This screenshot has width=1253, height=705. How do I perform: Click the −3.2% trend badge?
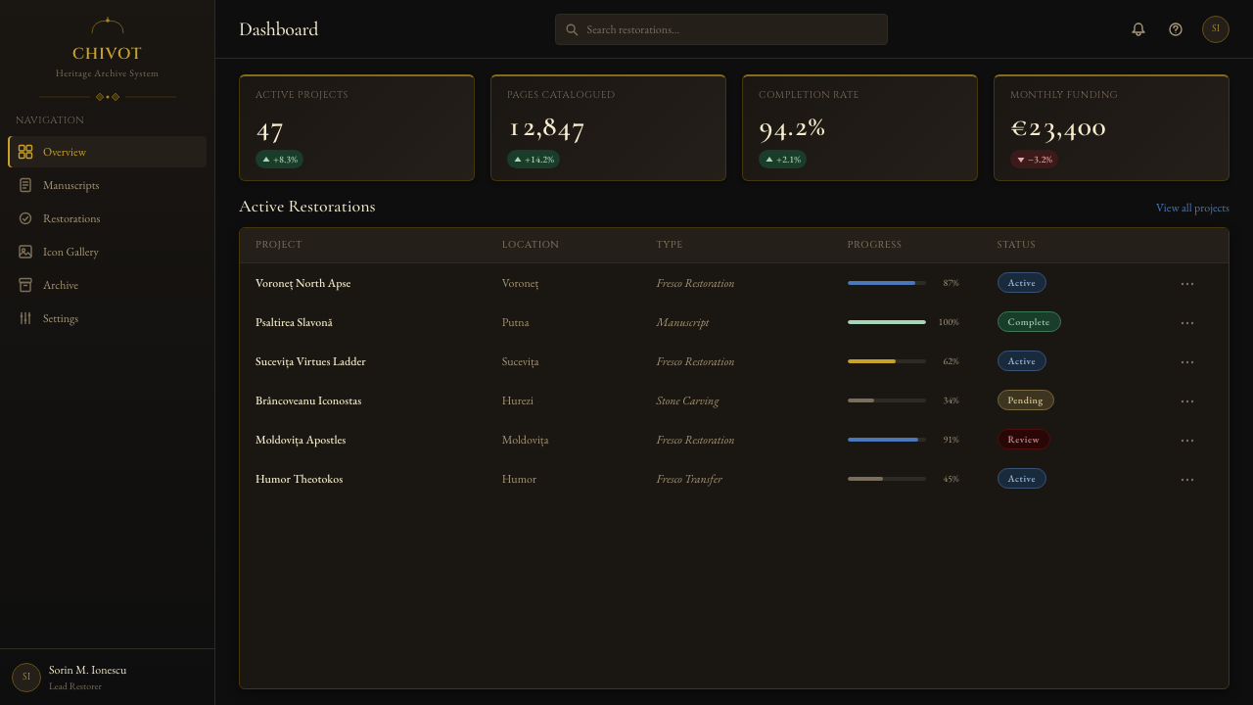tap(1035, 160)
